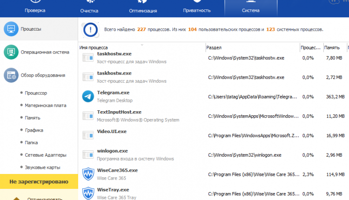Sort by Память column header
Viewport: 349px width, 200px height.
pos(332,47)
